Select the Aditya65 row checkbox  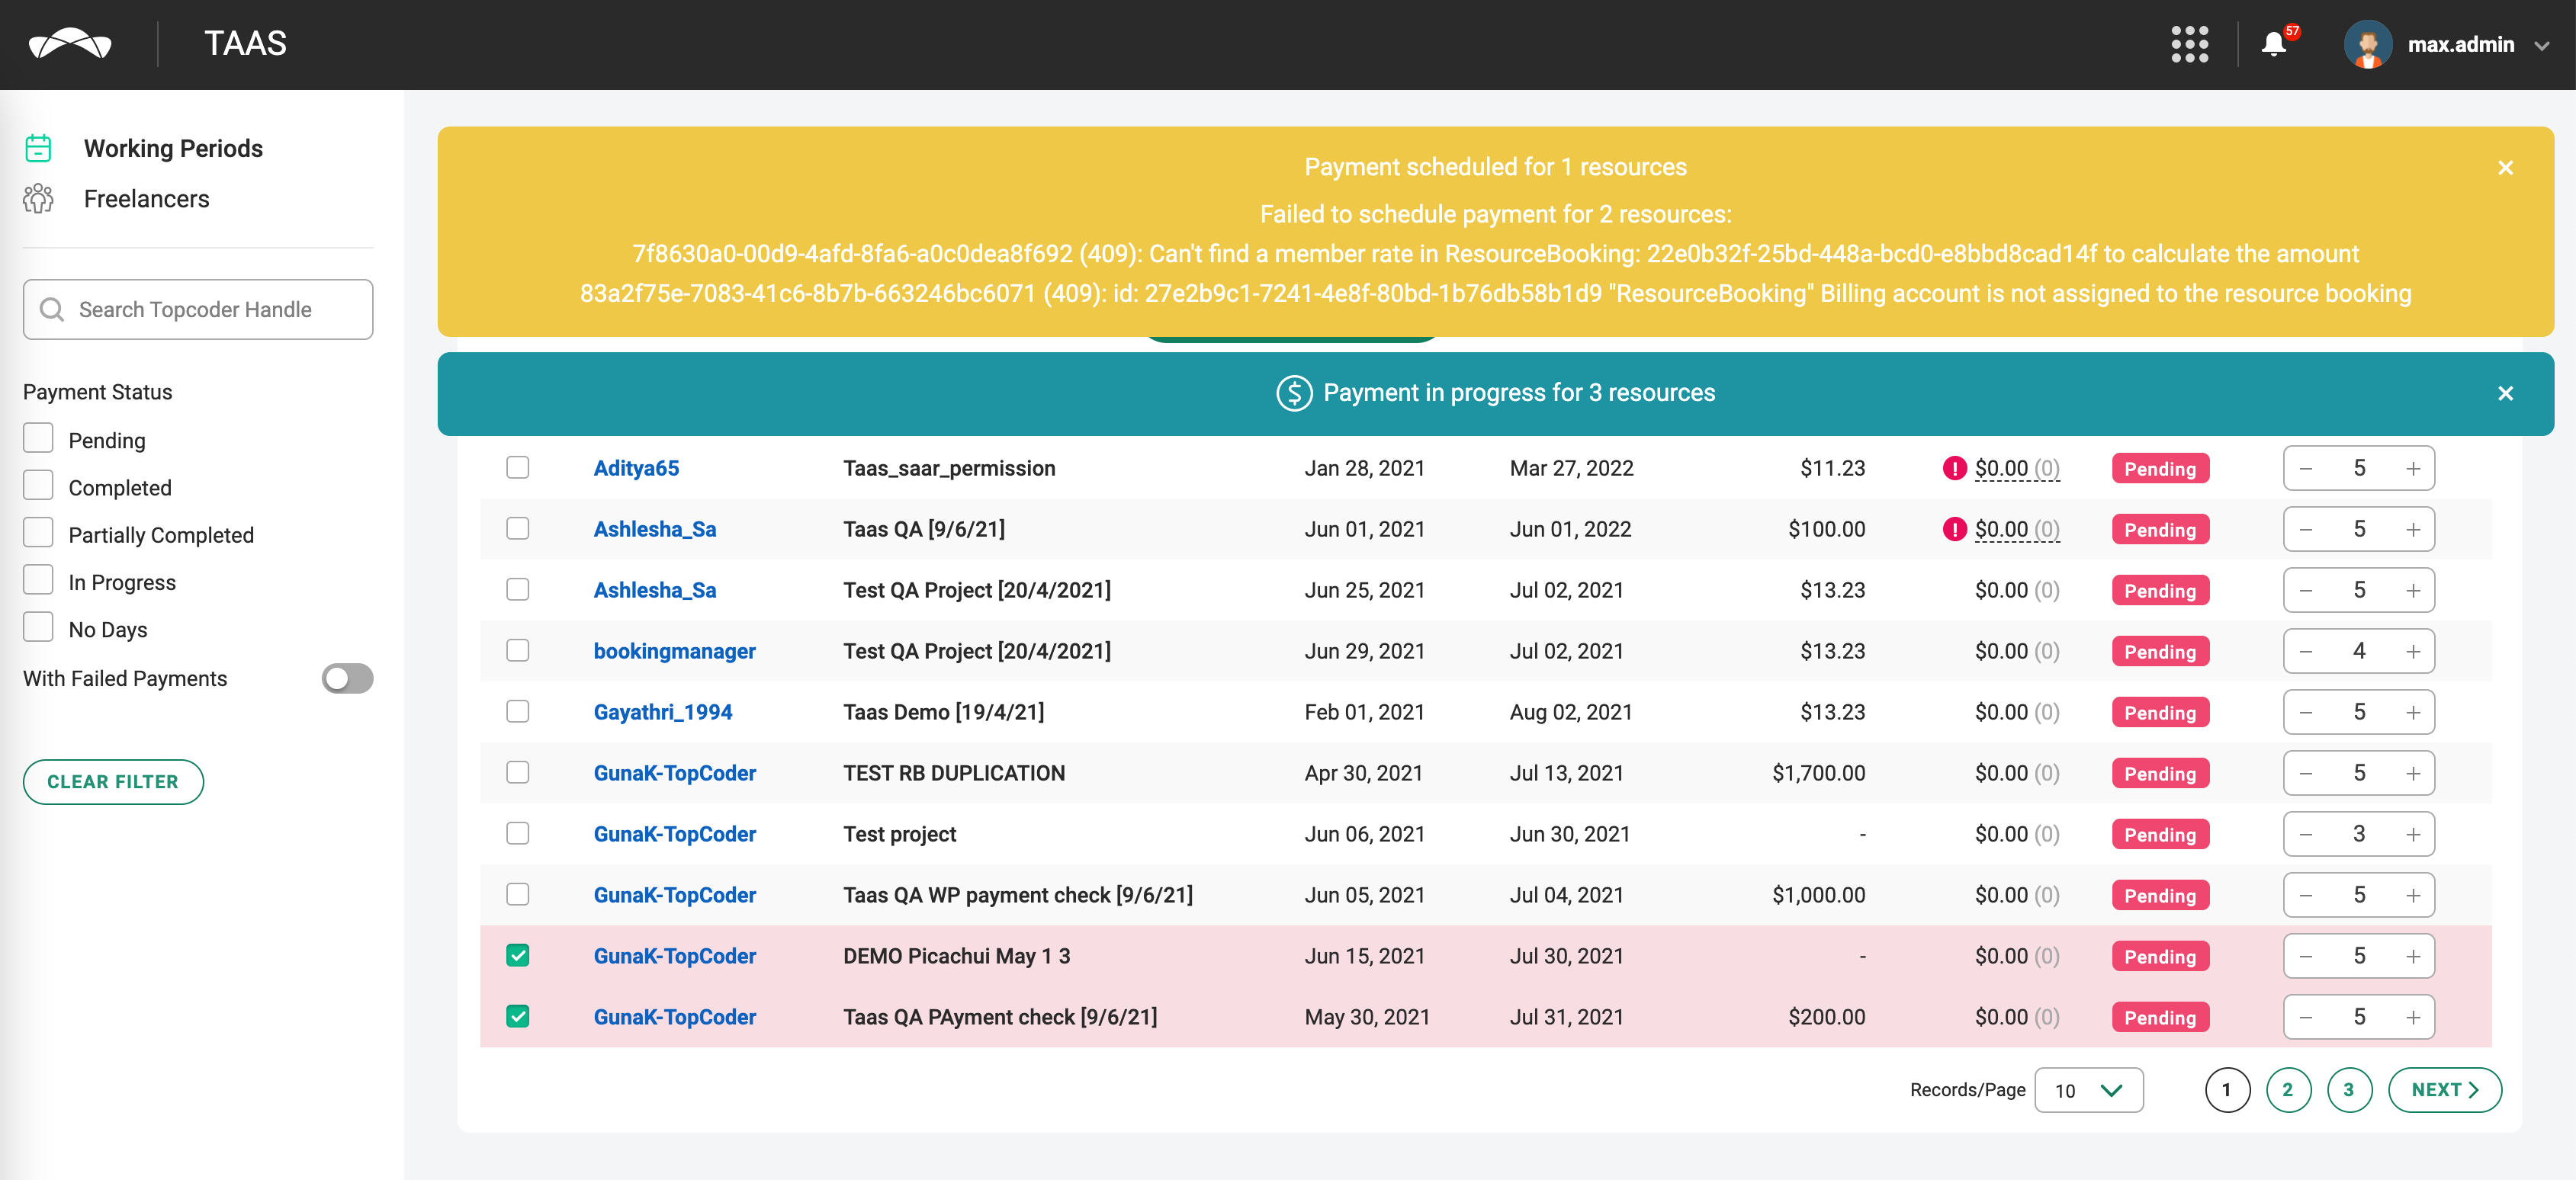point(517,468)
